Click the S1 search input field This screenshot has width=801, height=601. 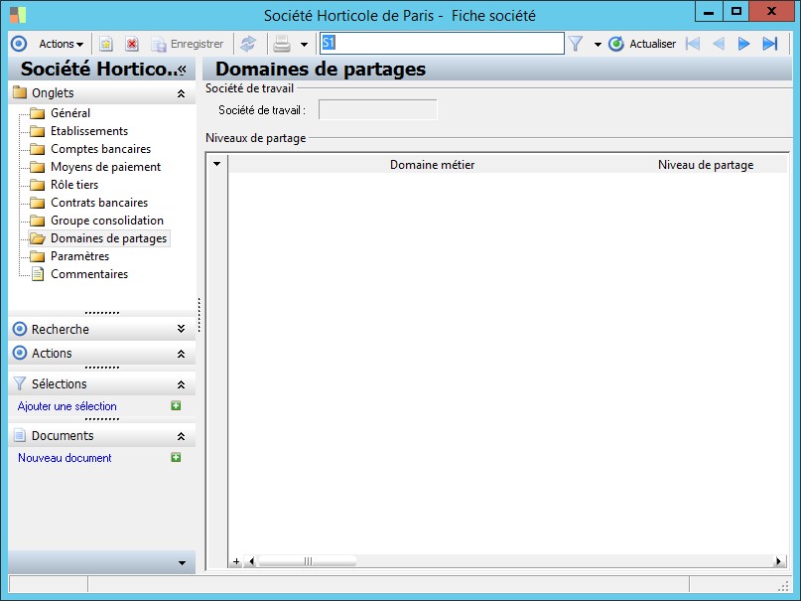click(x=443, y=43)
